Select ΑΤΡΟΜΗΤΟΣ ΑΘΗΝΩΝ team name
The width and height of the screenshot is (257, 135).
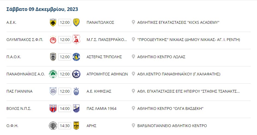coord(107,74)
